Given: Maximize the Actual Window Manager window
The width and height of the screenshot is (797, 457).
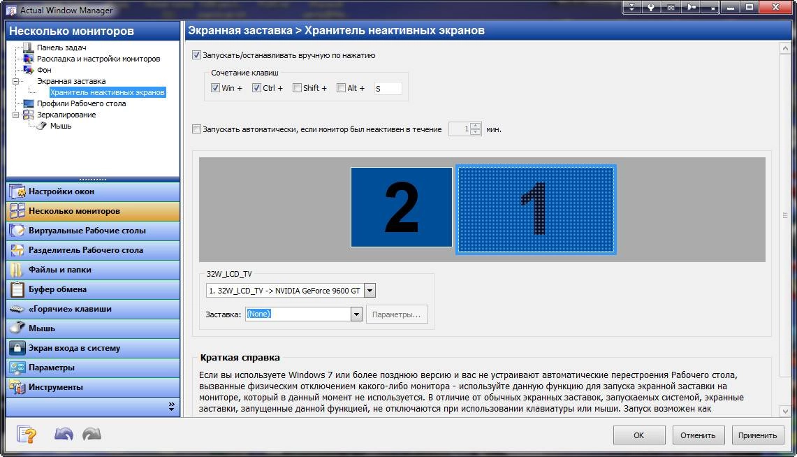Looking at the screenshot, I should pos(750,7).
